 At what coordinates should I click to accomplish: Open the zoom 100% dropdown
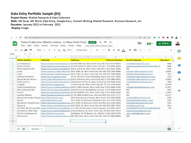tap(41, 50)
